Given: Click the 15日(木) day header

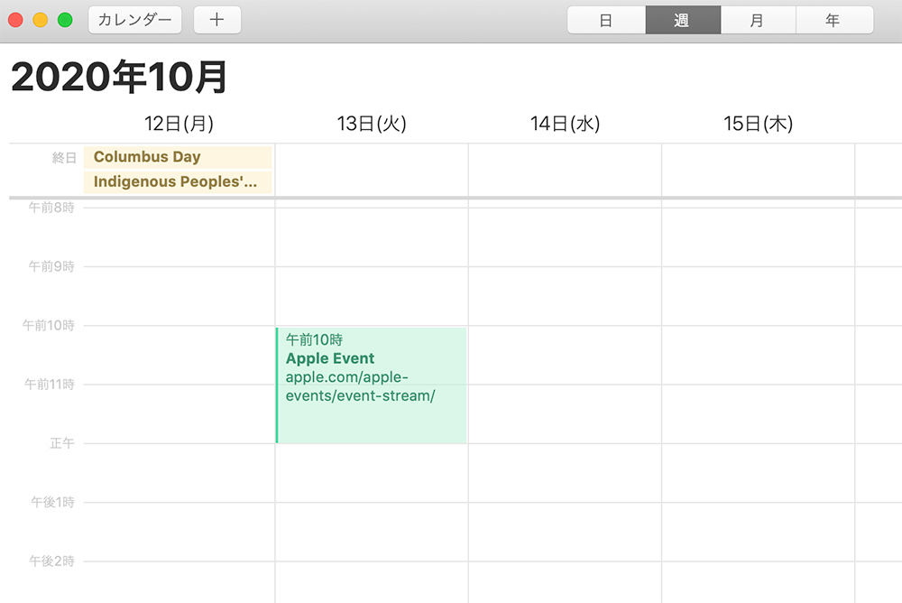Looking at the screenshot, I should point(759,124).
